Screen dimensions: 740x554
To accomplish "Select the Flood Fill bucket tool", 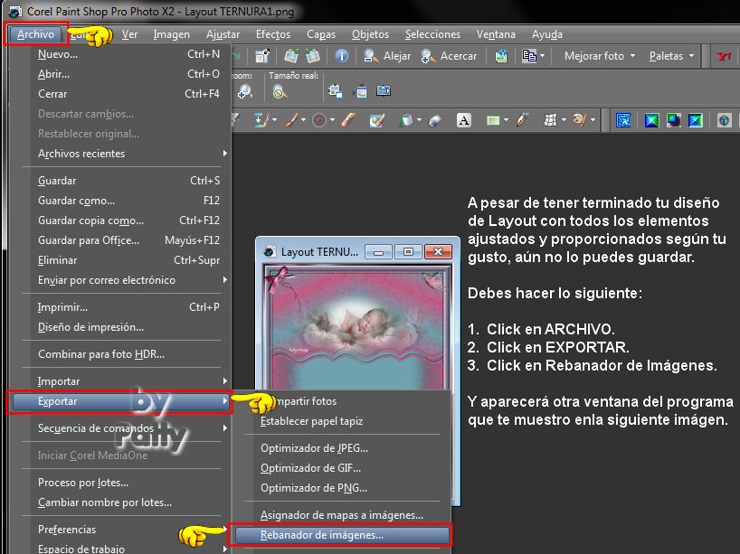I will 406,120.
